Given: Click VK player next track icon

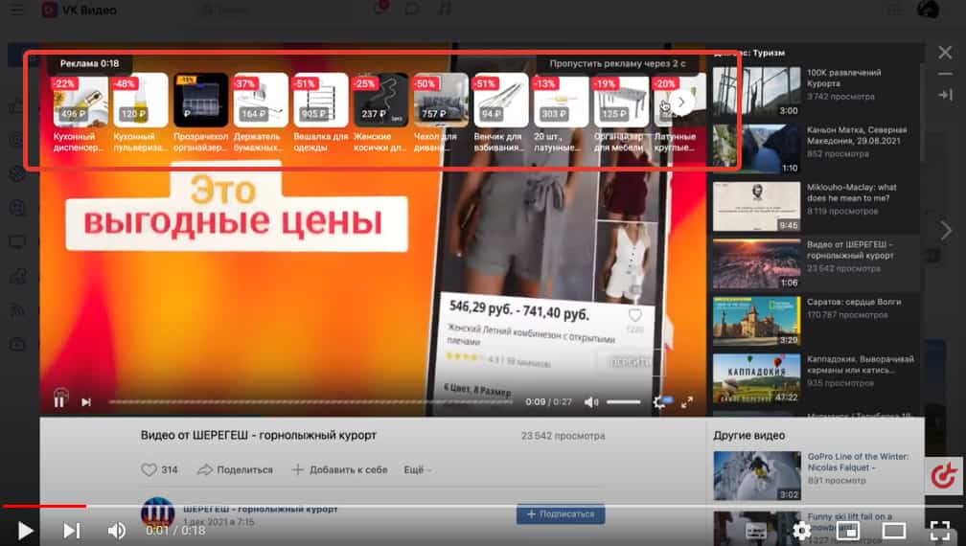Looking at the screenshot, I should [x=86, y=402].
